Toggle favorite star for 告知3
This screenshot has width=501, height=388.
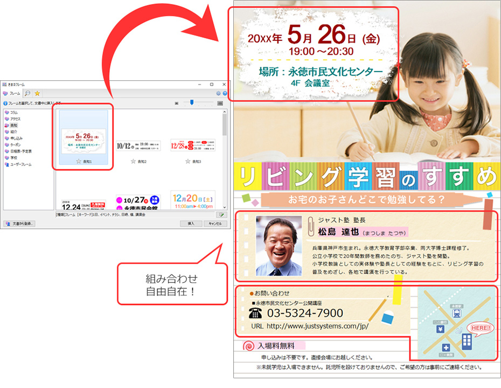(187, 161)
